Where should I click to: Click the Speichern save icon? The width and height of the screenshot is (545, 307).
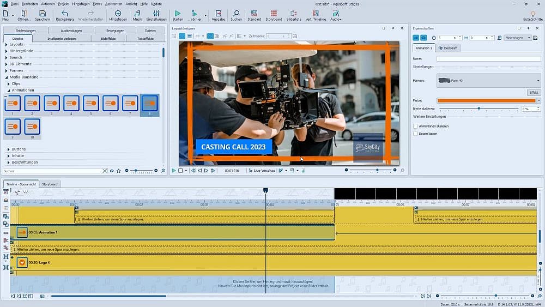tap(43, 14)
